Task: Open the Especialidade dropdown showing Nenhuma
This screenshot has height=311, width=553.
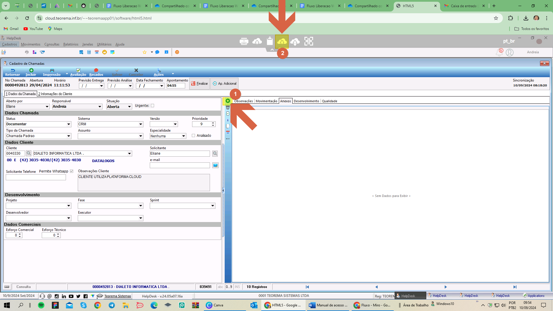Action: (x=183, y=136)
